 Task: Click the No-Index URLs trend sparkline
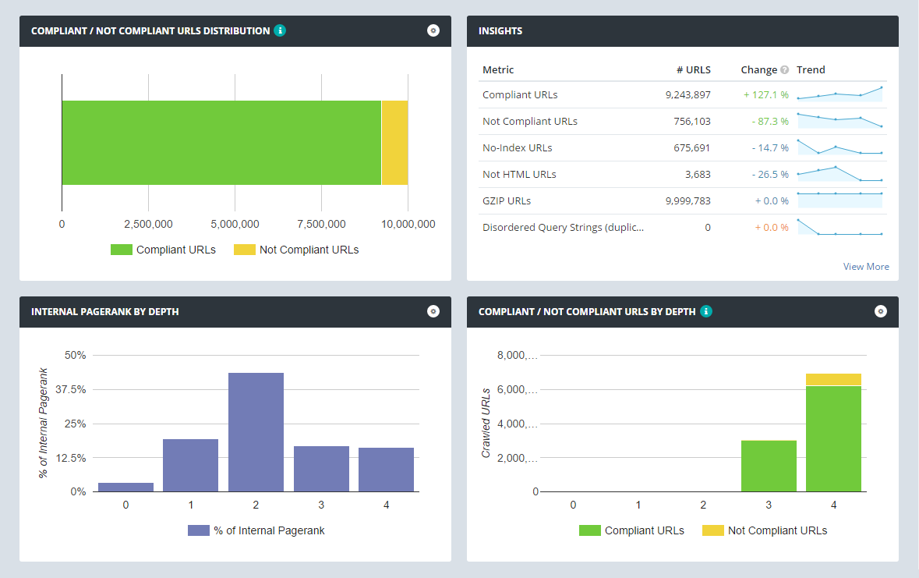[x=839, y=147]
